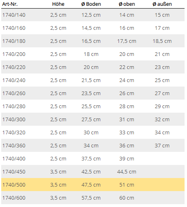Click the 37 cm außen value

point(162,146)
